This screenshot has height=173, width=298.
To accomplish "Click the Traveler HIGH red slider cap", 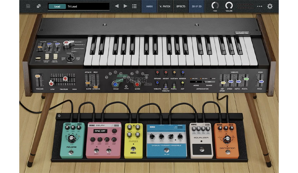I will (65, 79).
